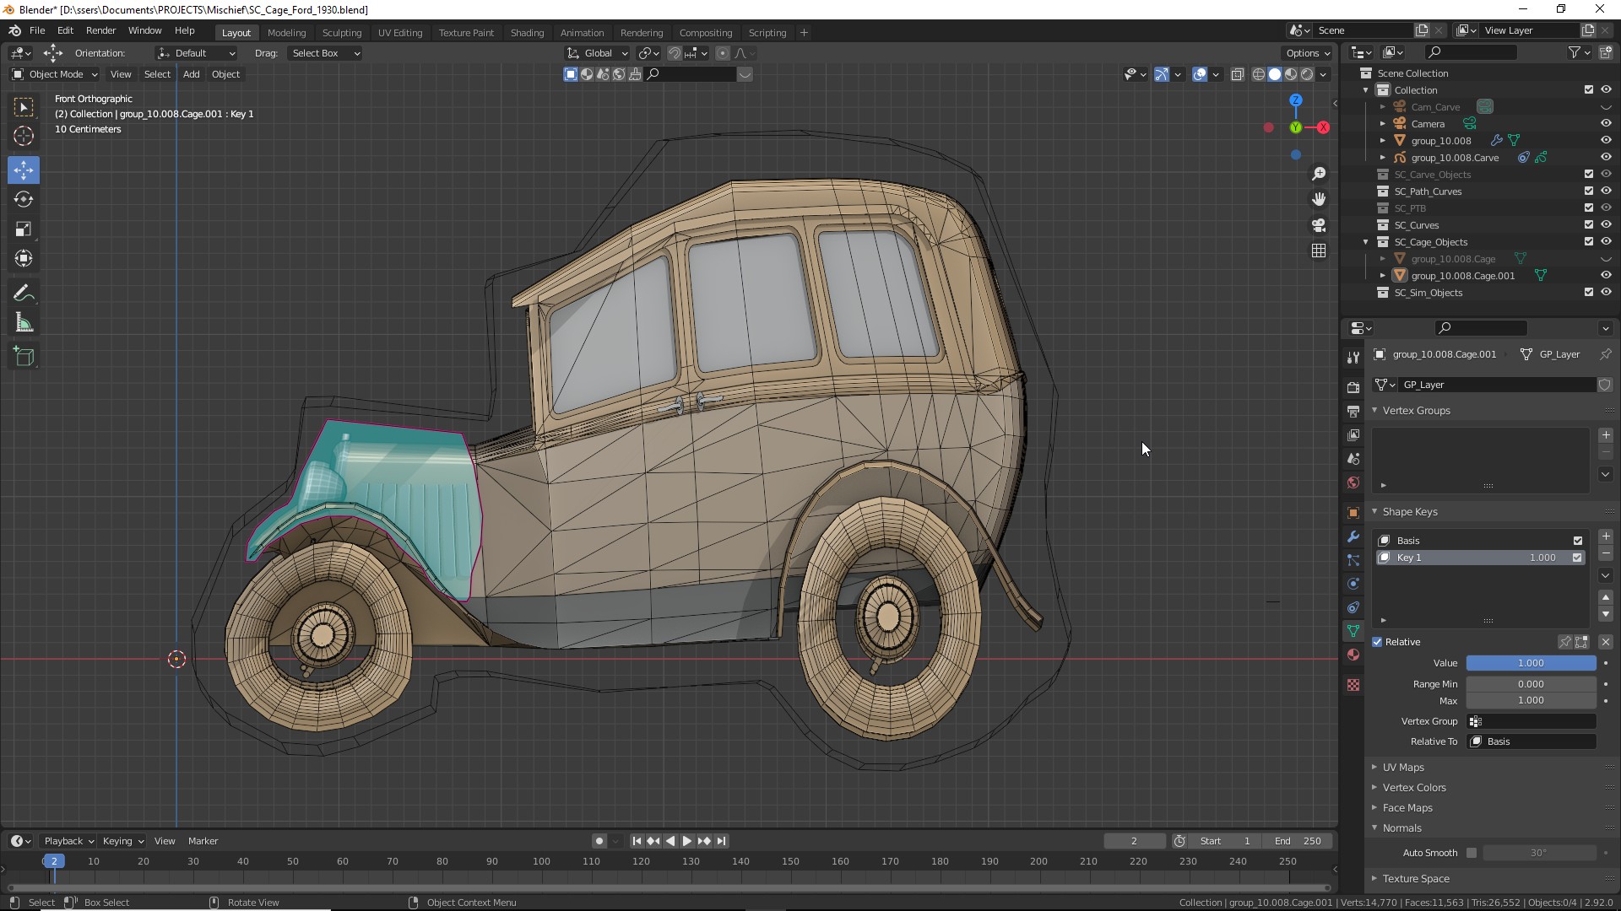Viewport: 1621px width, 911px height.
Task: Uncheck Key 1 shape key checkbox
Action: point(1577,558)
